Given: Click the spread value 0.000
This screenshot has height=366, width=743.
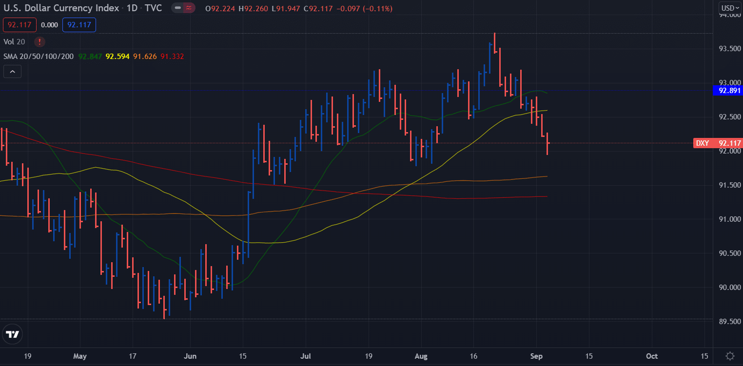Looking at the screenshot, I should (49, 25).
